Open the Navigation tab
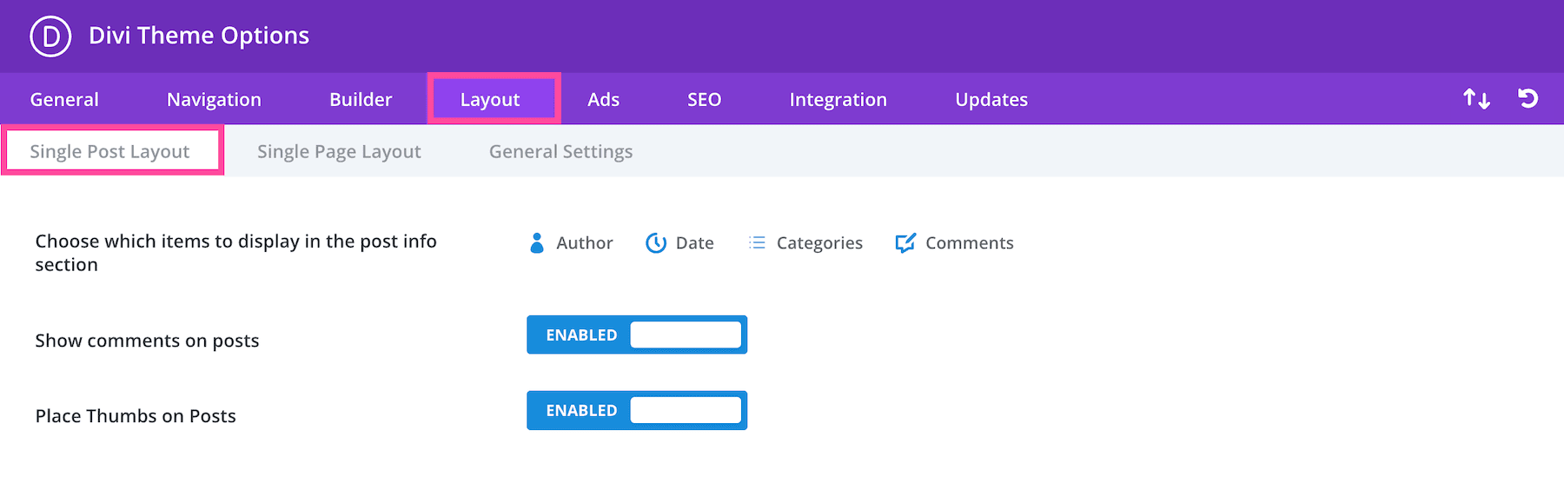 pos(214,100)
